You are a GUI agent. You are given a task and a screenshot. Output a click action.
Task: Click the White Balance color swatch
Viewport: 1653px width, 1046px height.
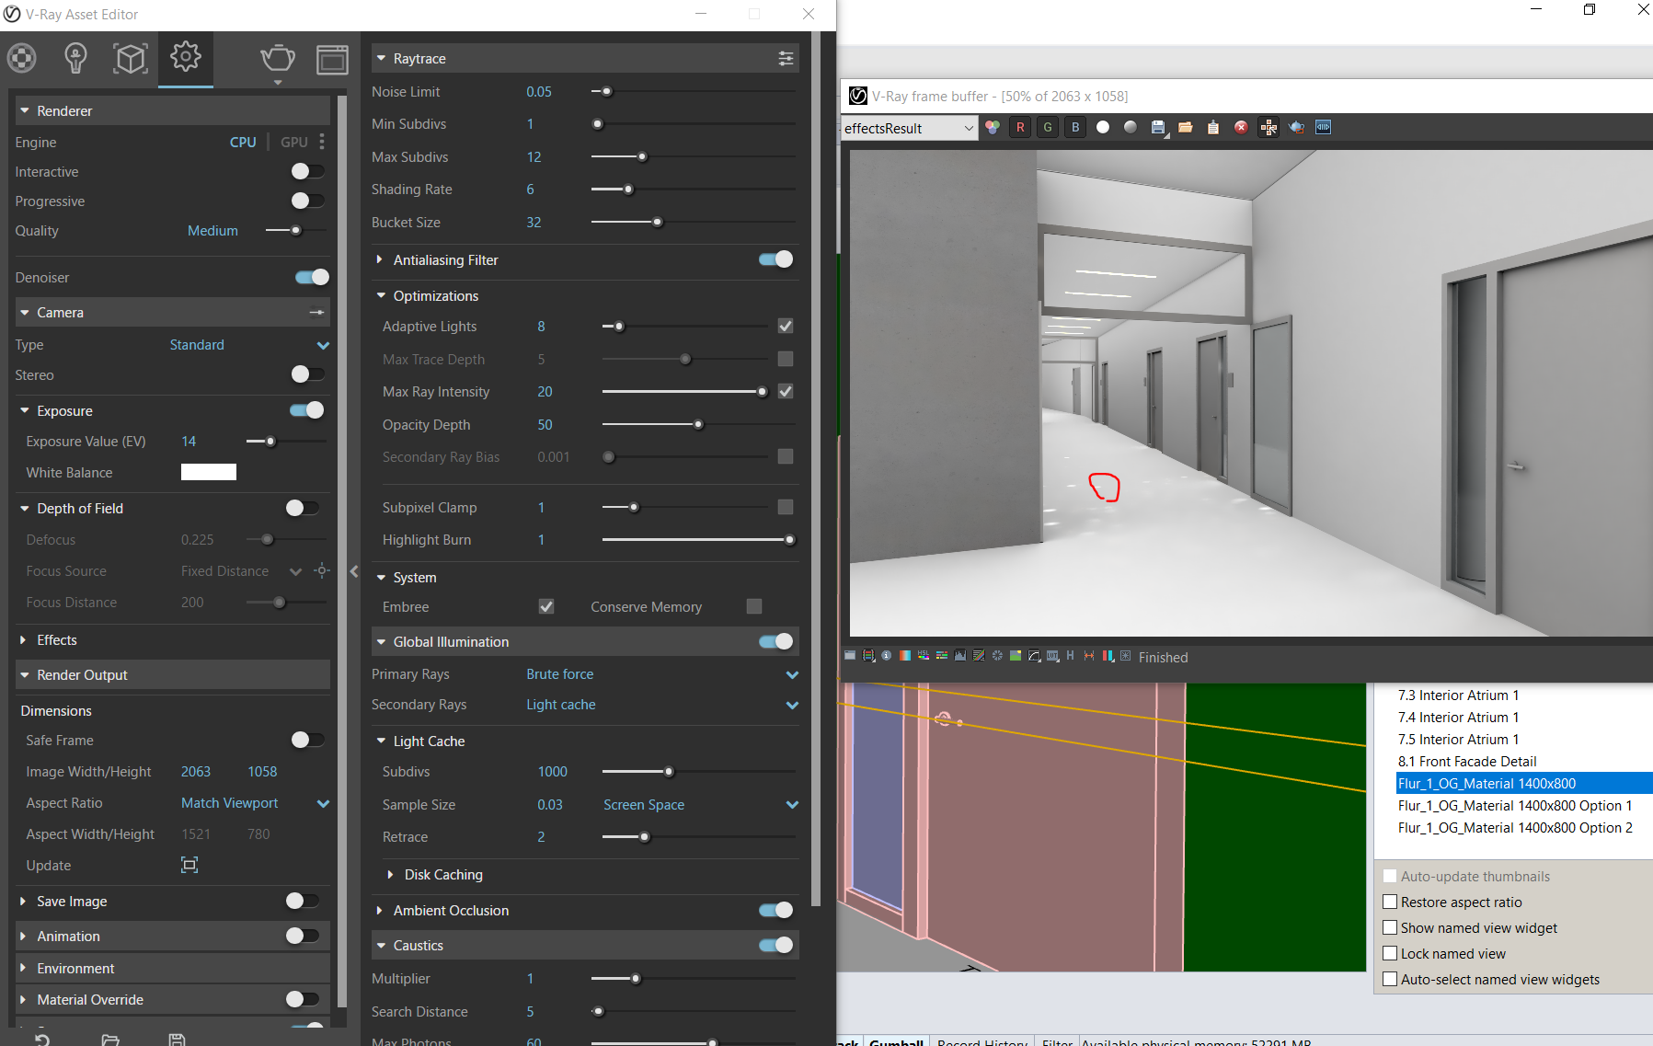click(x=209, y=472)
